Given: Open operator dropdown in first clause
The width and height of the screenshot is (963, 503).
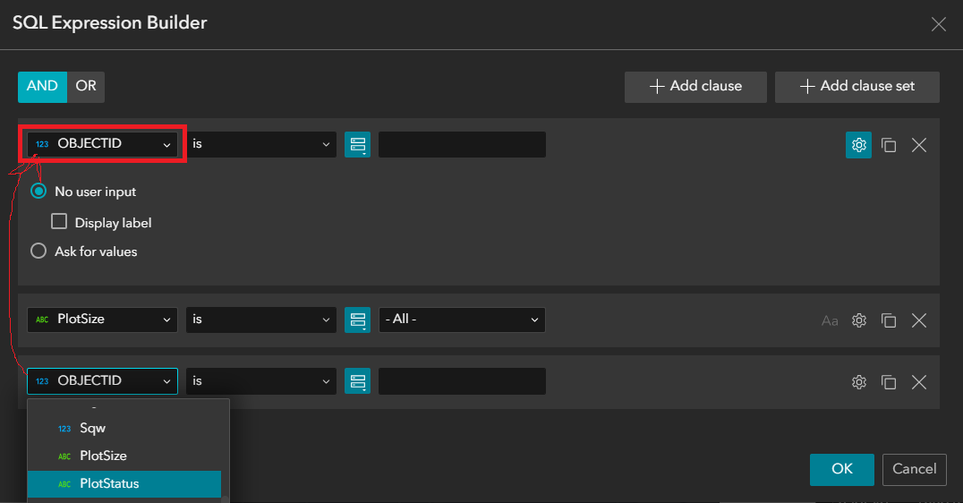Looking at the screenshot, I should pos(261,144).
